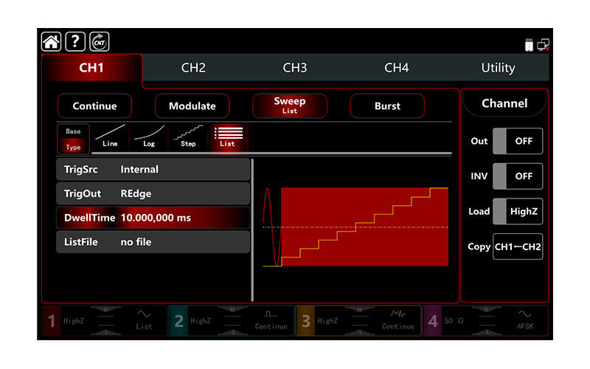The image size is (590, 369).
Task: Open the Help question mark icon
Action: (74, 42)
